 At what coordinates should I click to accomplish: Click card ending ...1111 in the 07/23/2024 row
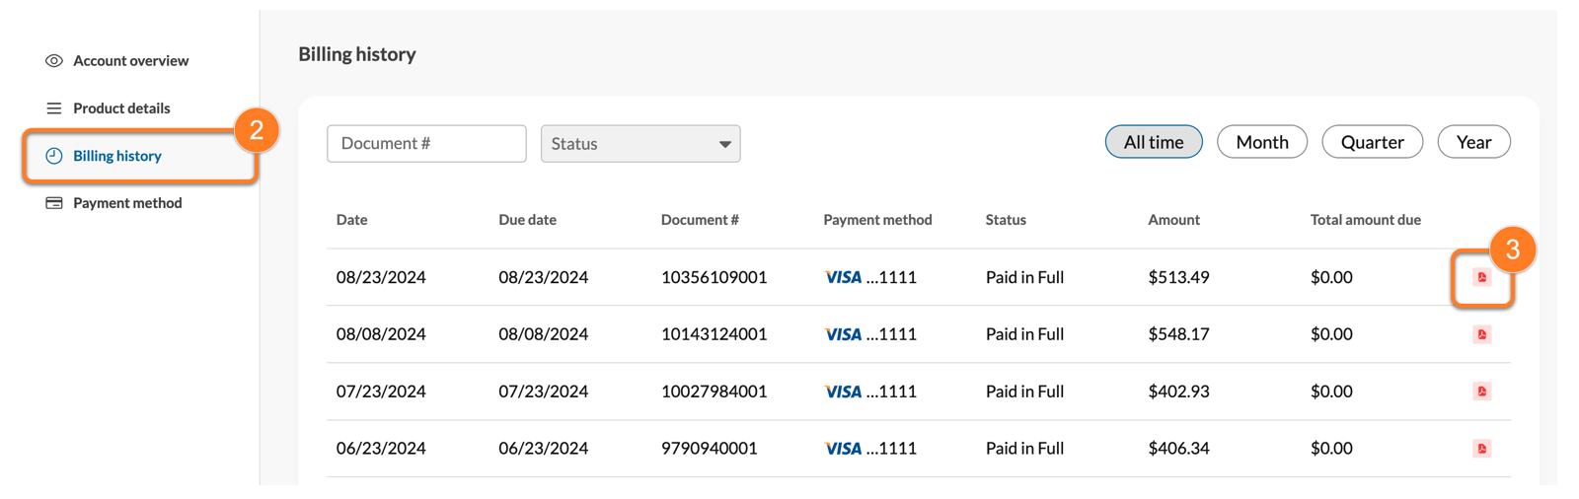pyautogui.click(x=891, y=392)
